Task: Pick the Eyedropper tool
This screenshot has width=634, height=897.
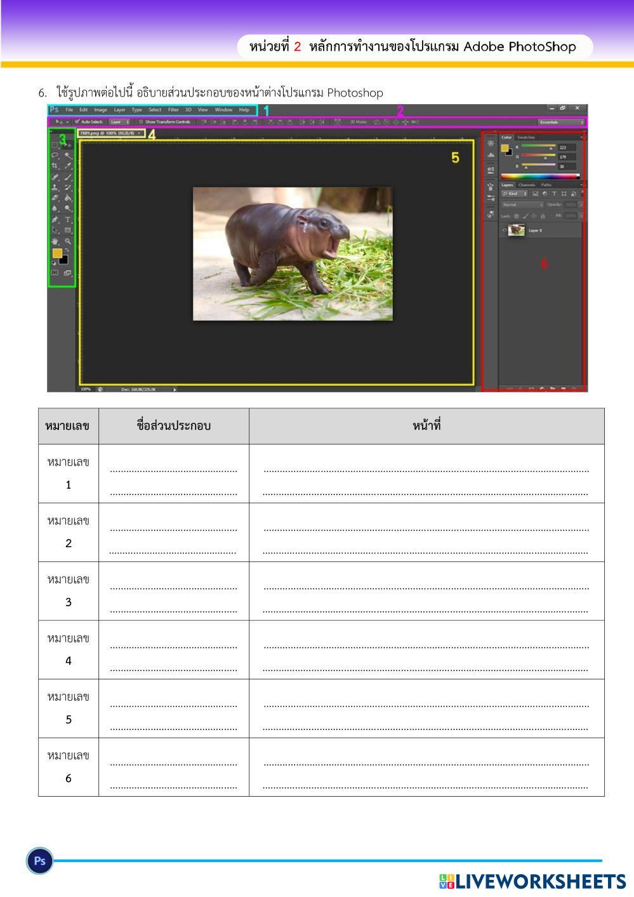Action: click(68, 166)
